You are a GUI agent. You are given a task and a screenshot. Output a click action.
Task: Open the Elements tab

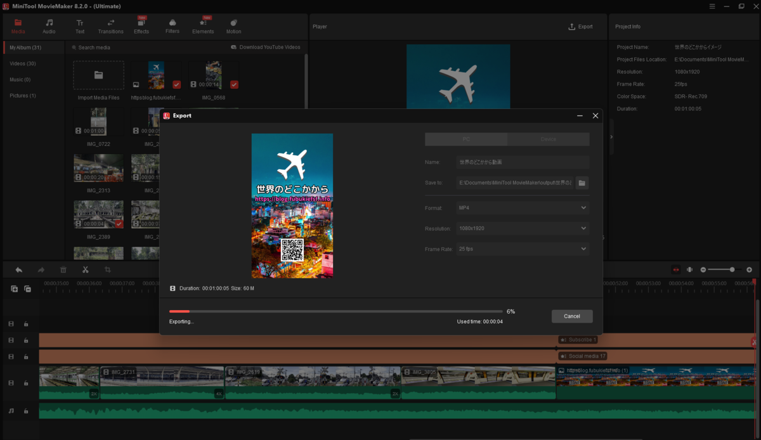click(203, 26)
